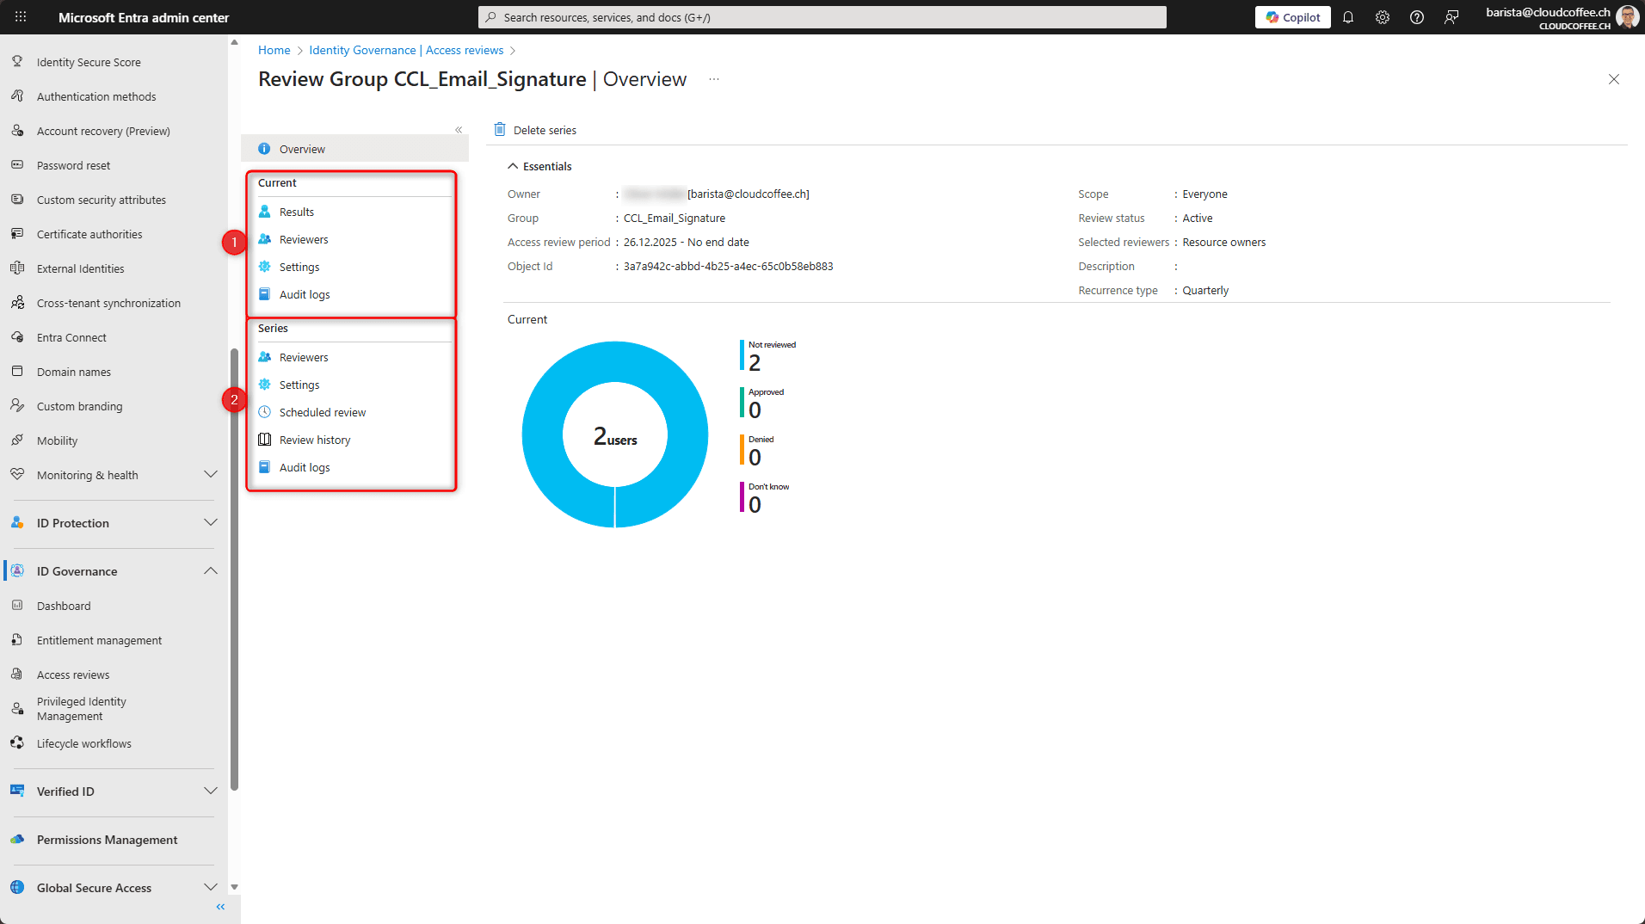Click the blue donut chart ring
1645x924 pixels.
[x=542, y=434]
